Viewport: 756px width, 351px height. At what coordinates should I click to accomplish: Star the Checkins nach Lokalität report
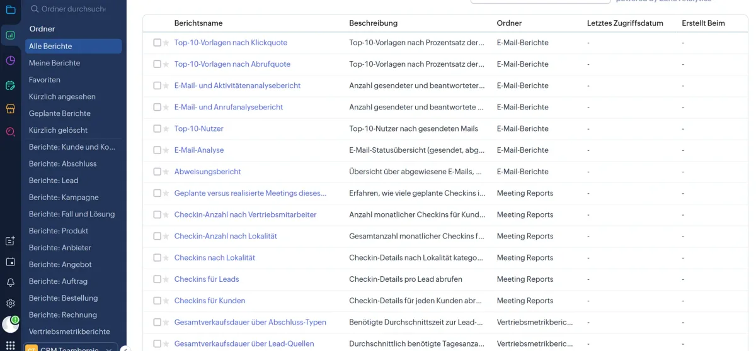point(166,258)
